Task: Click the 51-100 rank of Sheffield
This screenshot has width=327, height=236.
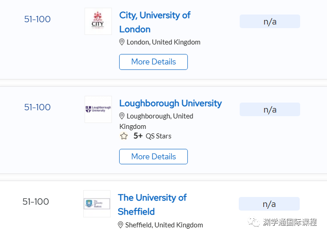Action: [x=35, y=202]
